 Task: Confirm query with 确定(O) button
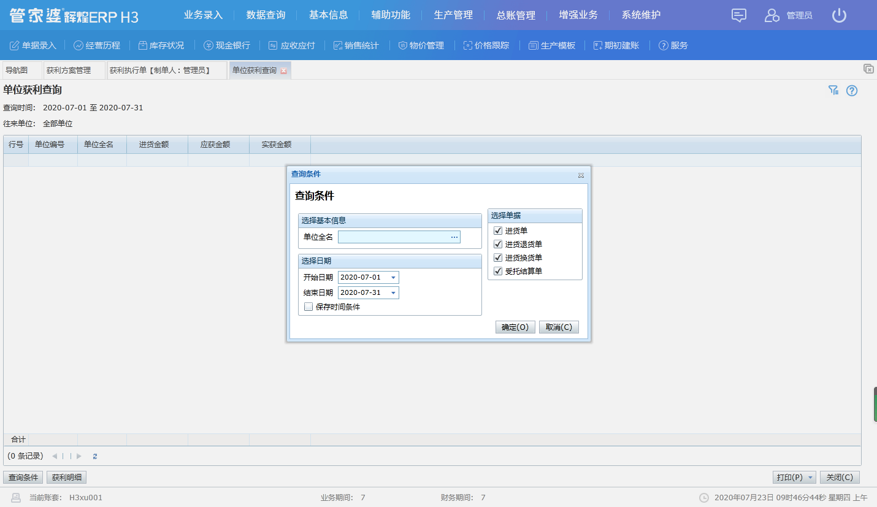tap(515, 327)
